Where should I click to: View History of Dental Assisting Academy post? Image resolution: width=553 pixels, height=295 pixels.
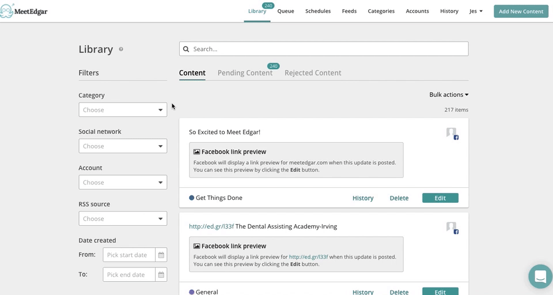point(363,292)
